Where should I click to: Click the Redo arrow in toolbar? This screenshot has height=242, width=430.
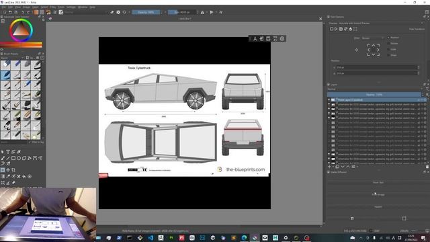[x=28, y=12]
